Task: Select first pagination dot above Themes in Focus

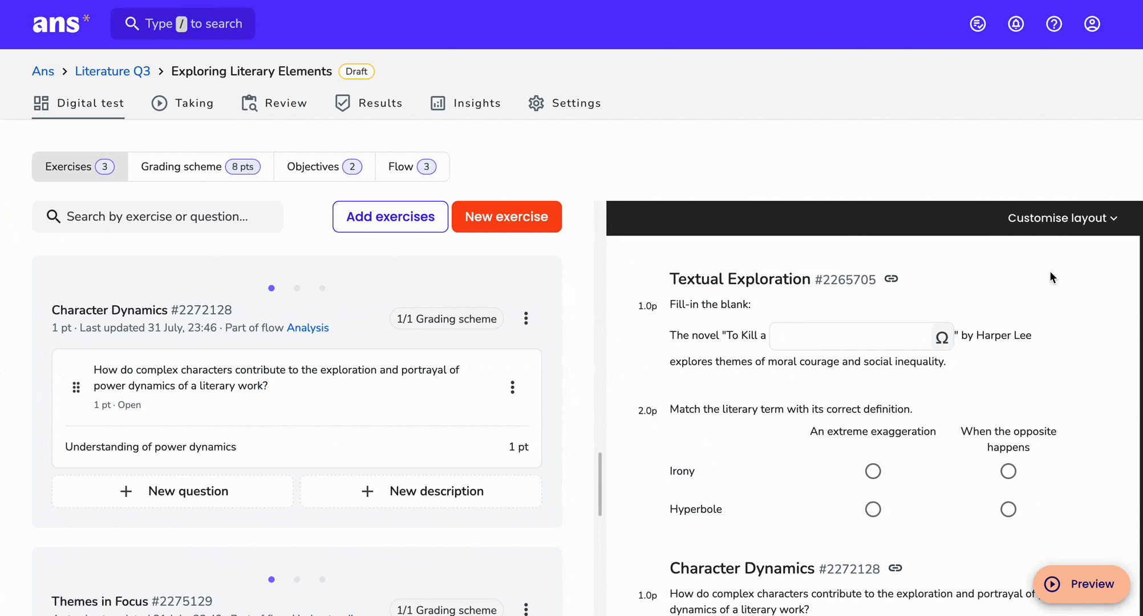Action: (271, 579)
